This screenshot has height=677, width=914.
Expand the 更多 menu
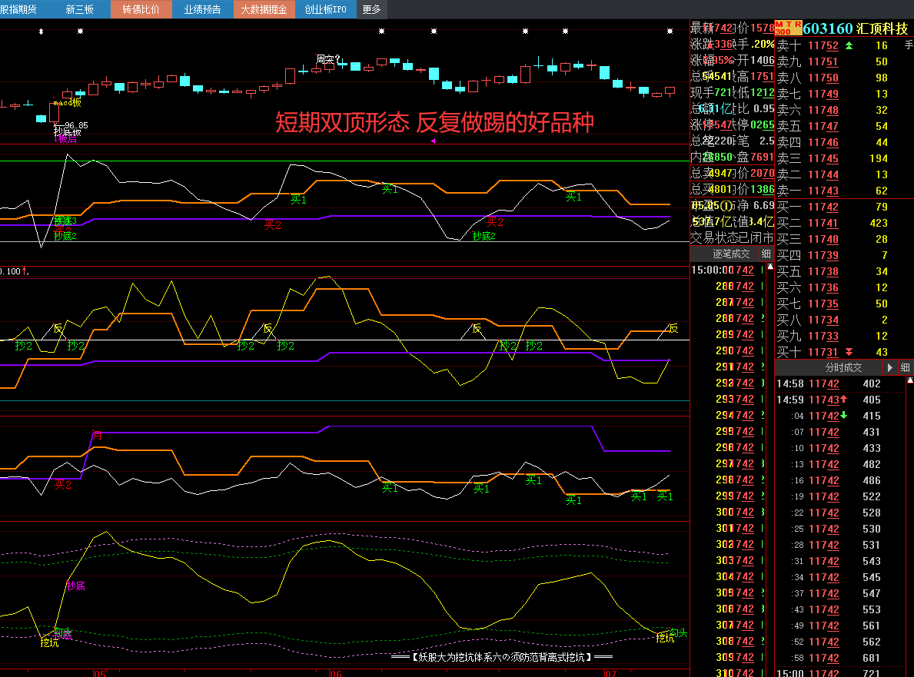(371, 9)
